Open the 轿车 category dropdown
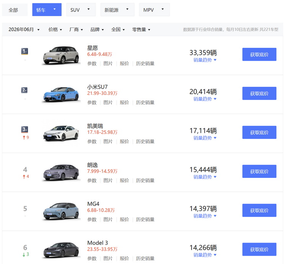Image resolution: width=287 pixels, height=264 pixels. (47, 10)
